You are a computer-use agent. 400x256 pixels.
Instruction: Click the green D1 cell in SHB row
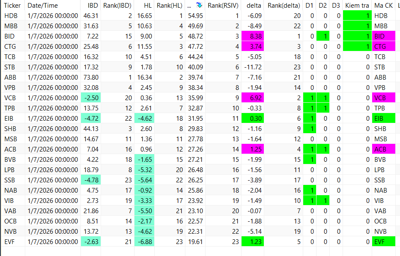(x=310, y=129)
